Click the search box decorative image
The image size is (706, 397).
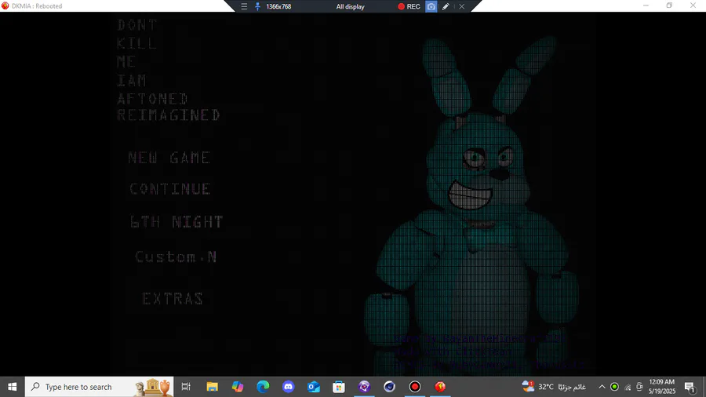(153, 387)
